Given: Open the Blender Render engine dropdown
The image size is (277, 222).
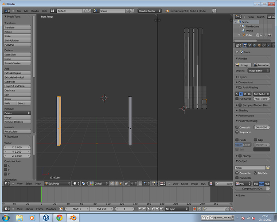Looking at the screenshot, I should 149,11.
